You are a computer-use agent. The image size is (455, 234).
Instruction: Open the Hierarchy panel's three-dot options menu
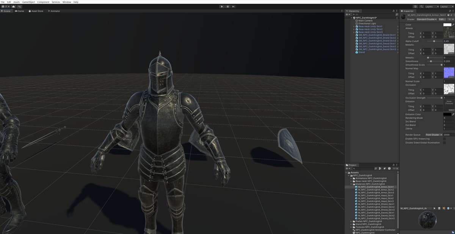click(x=397, y=11)
